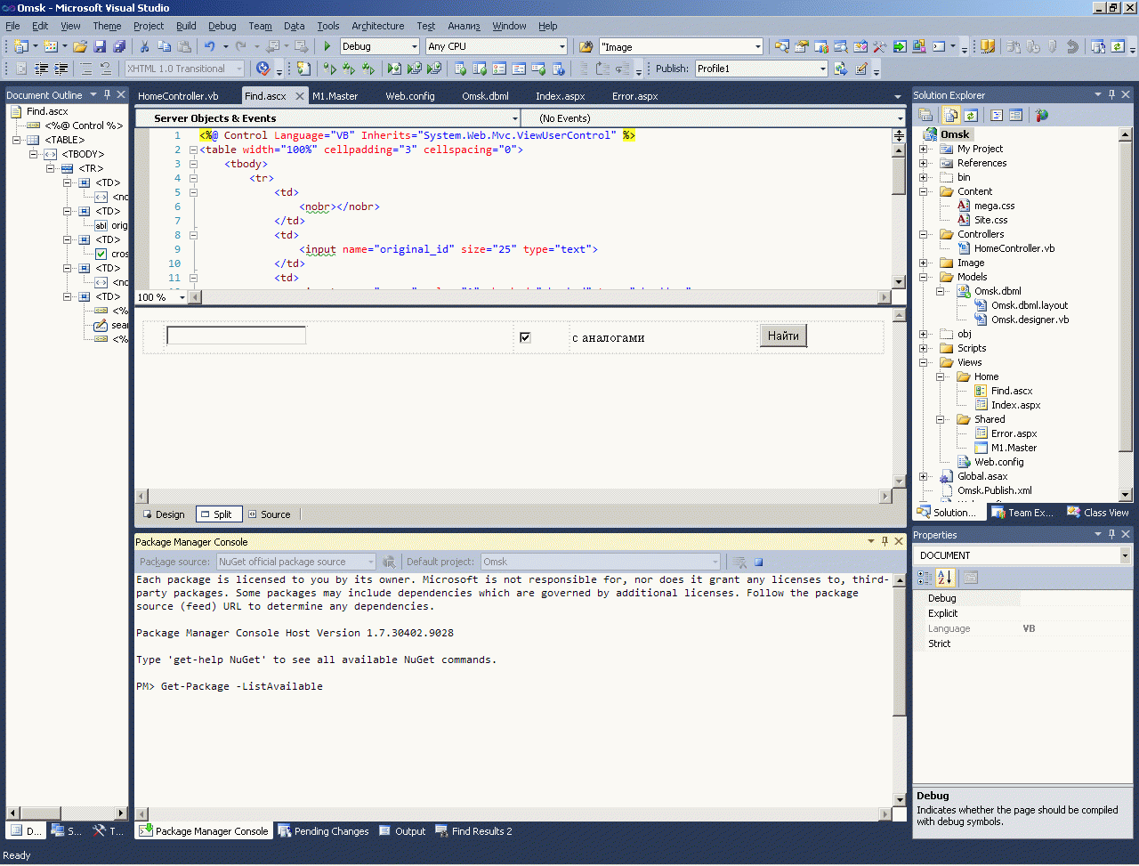Click Refresh icon in Solution Explorer toolbar
Viewport: 1139px width, 866px height.
coord(971,115)
